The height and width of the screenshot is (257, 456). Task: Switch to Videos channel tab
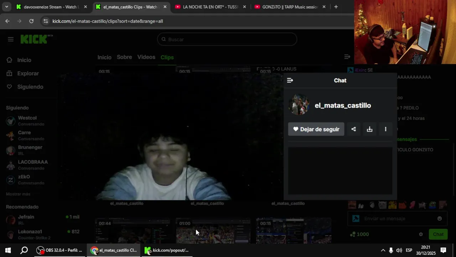(x=146, y=57)
